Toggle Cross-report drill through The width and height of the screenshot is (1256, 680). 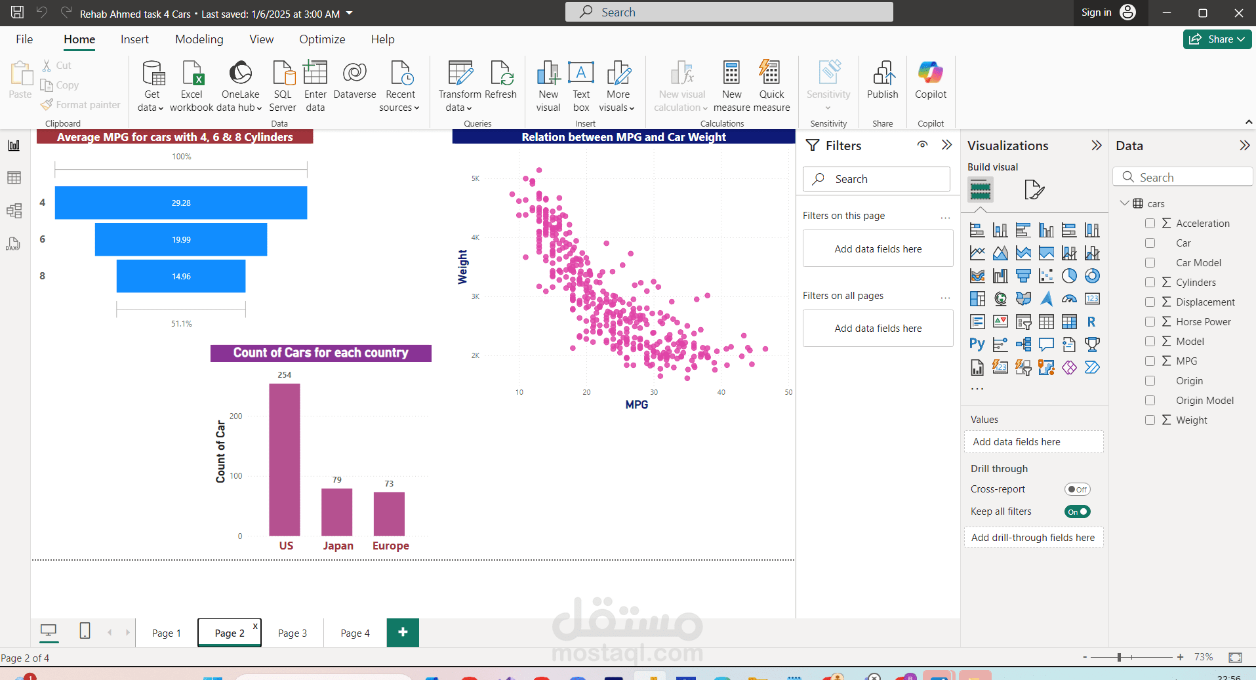[1077, 489]
